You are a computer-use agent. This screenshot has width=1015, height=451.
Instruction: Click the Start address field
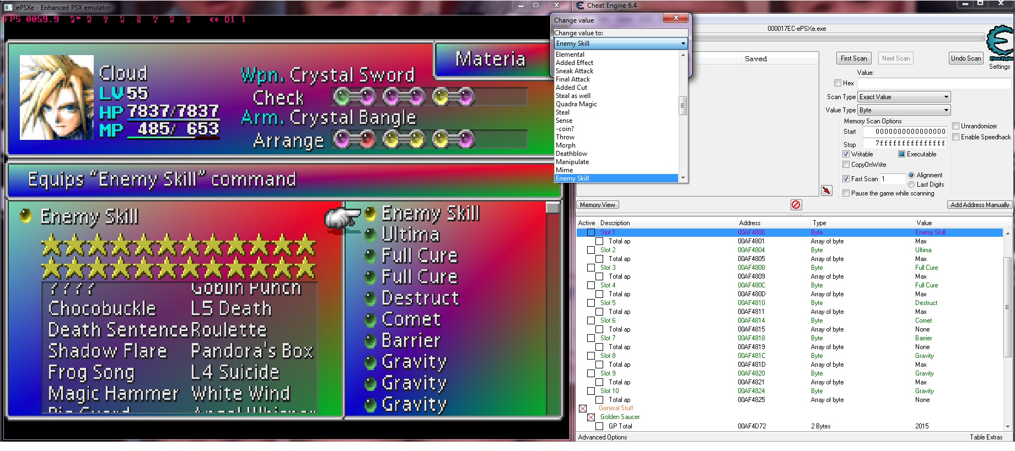(905, 132)
